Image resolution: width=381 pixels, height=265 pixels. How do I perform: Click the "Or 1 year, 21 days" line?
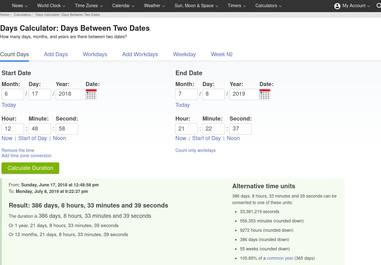(63, 226)
